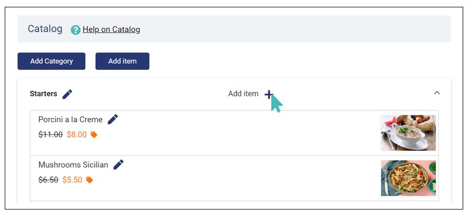Click the Mushrooms Sicilian item name

73,165
